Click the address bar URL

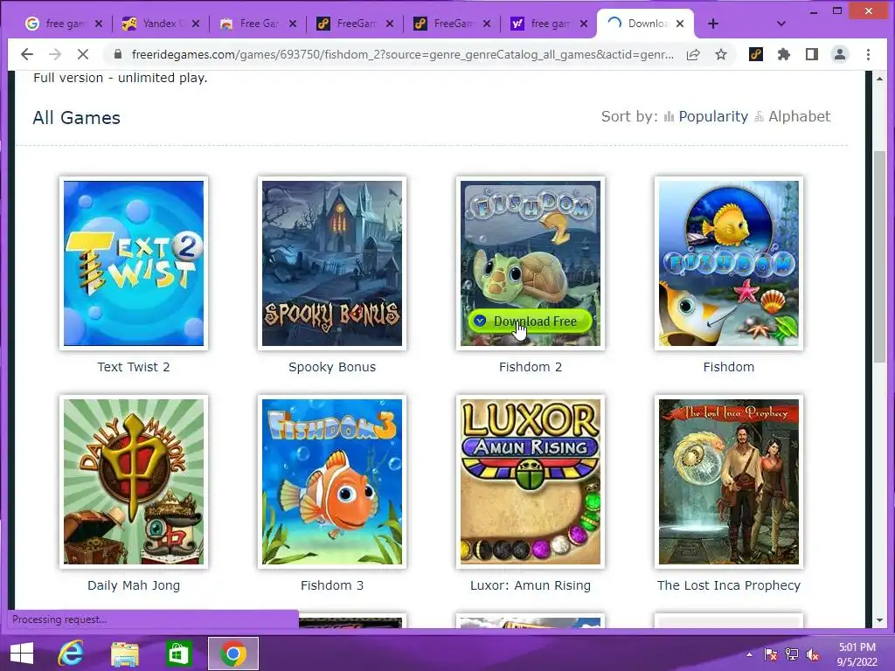(x=402, y=54)
